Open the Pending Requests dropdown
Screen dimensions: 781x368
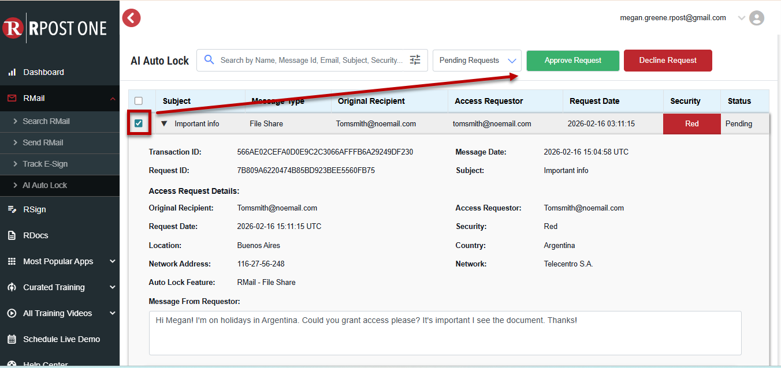click(x=477, y=61)
